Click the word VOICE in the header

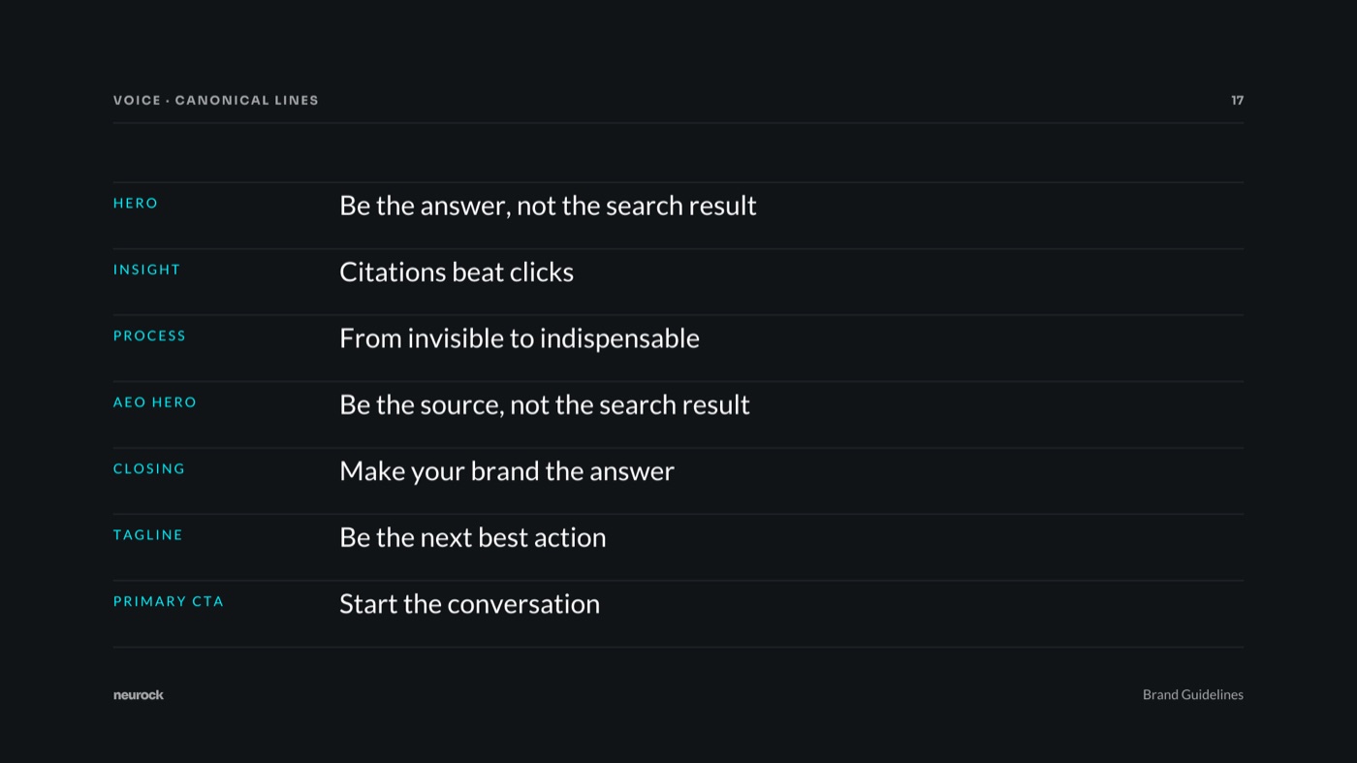[137, 100]
